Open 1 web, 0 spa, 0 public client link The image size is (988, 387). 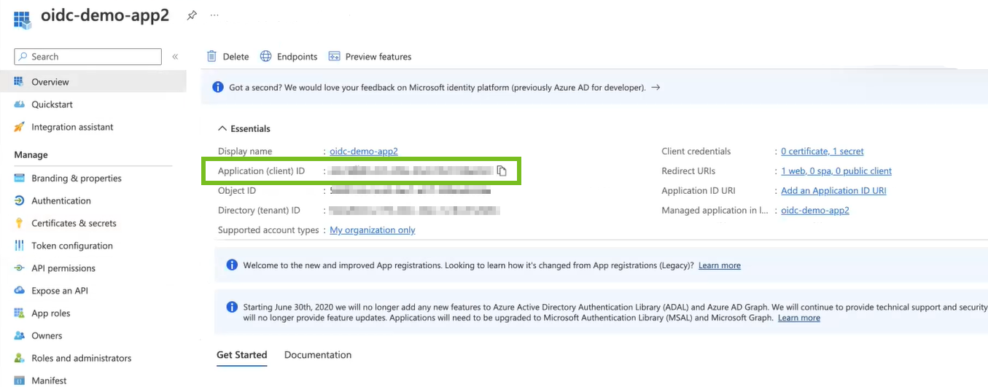pos(836,171)
